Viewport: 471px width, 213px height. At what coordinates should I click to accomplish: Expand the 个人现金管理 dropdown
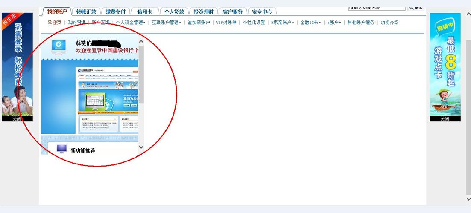coord(131,23)
